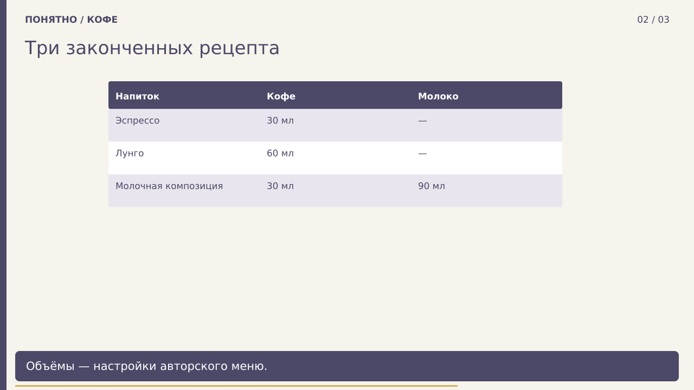Click the "Эспрессо" cell in the table
This screenshot has width=694, height=390.
(137, 121)
